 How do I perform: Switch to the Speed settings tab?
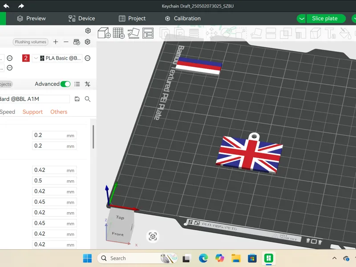click(x=8, y=112)
